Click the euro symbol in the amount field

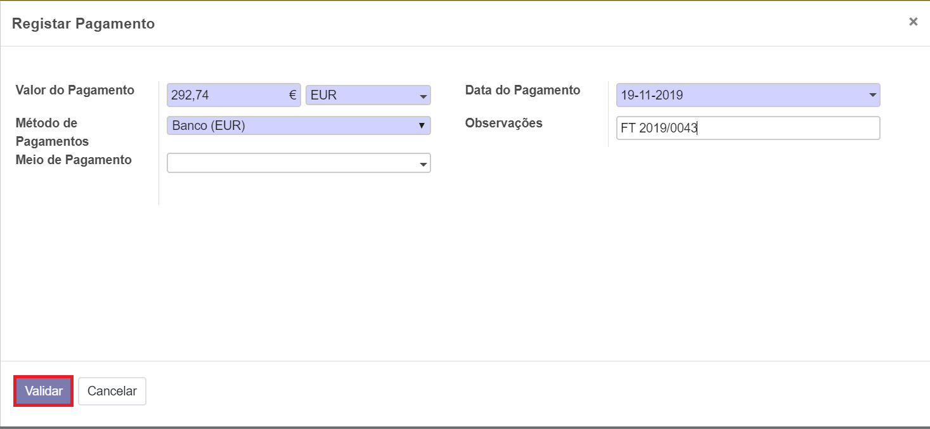(293, 96)
